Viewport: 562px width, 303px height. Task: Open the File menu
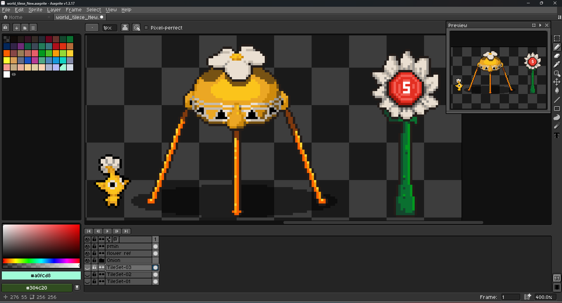[x=6, y=9]
